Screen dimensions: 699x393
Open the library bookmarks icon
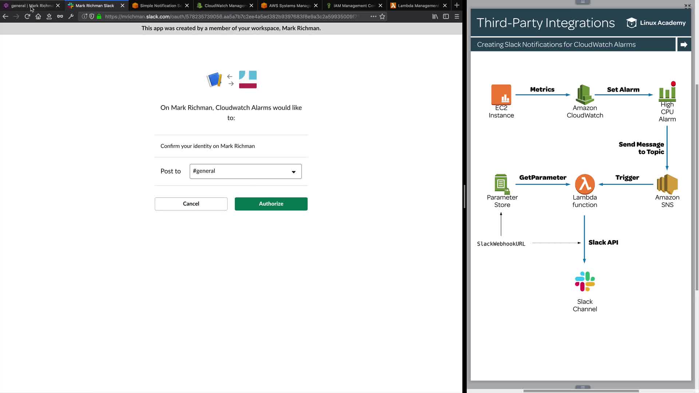pyautogui.click(x=435, y=16)
